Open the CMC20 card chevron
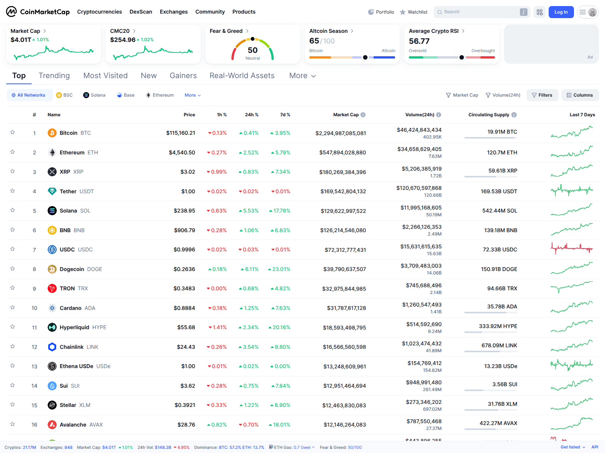 (x=134, y=31)
